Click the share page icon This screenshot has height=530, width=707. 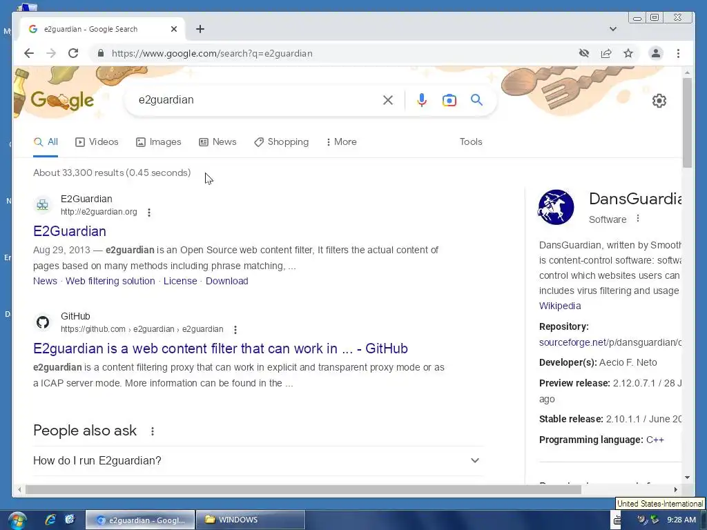coord(606,53)
